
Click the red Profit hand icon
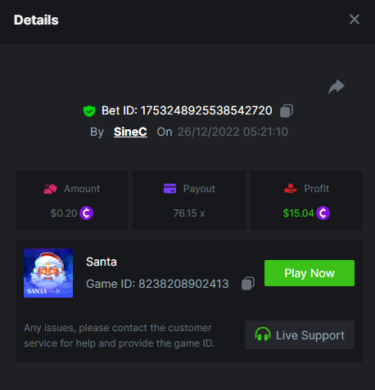(x=291, y=189)
